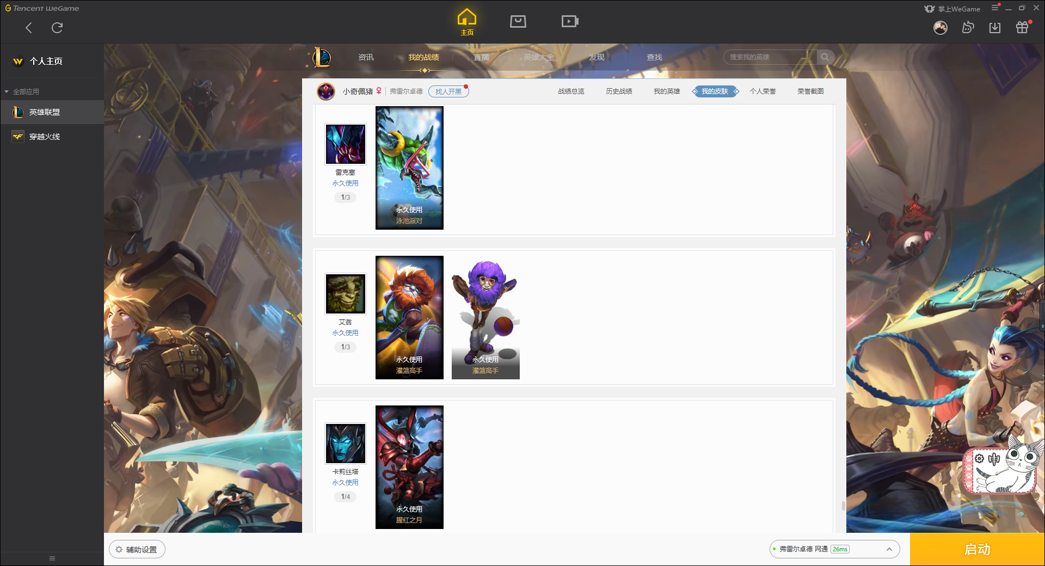The image size is (1045, 566).
Task: Open the 灌篮高手 model skin card
Action: click(485, 317)
